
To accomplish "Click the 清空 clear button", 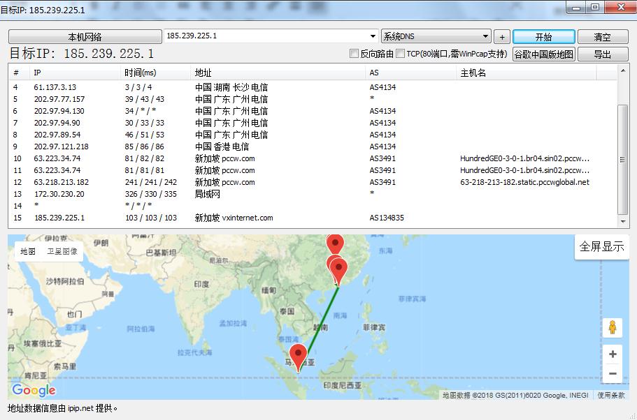I will pyautogui.click(x=602, y=36).
